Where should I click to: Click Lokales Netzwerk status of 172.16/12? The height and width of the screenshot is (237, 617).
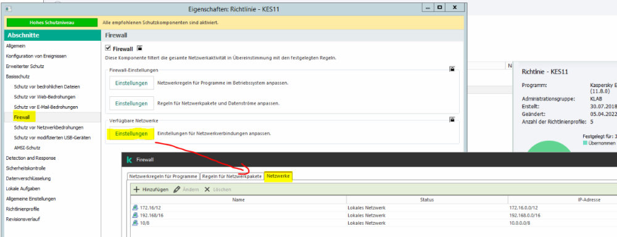tap(366, 208)
